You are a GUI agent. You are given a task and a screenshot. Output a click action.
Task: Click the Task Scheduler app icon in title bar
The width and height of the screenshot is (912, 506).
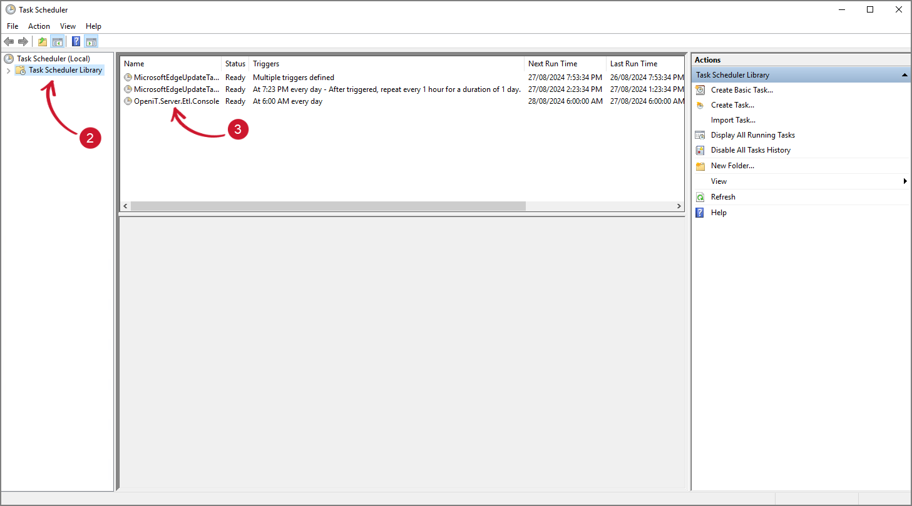11,9
